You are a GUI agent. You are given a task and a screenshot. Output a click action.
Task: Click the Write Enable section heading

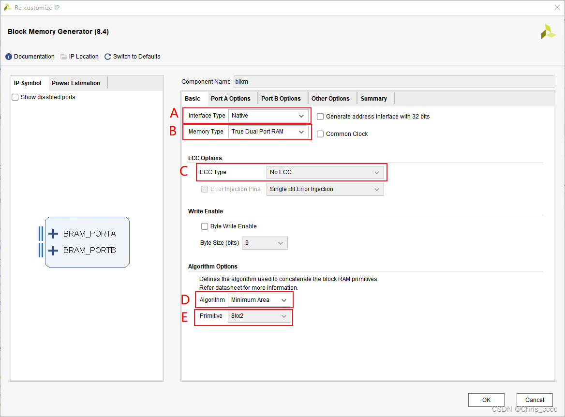tap(206, 211)
